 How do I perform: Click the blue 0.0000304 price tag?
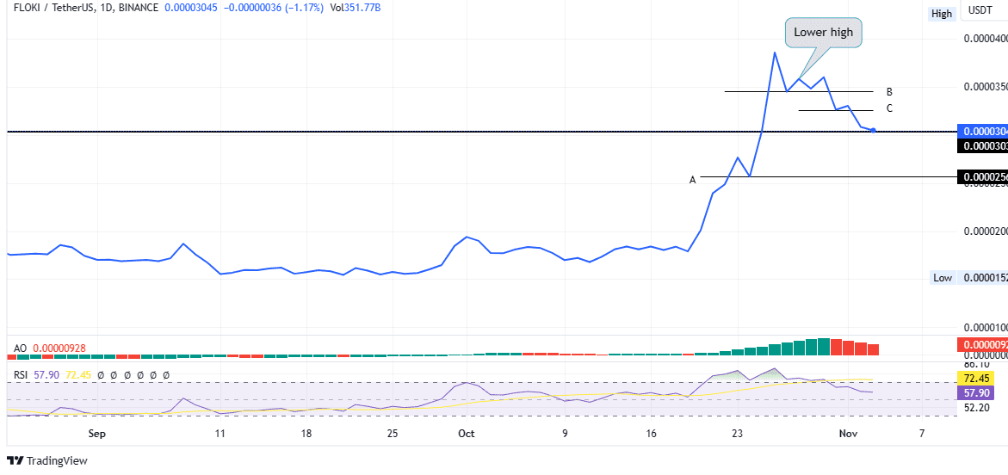pyautogui.click(x=982, y=131)
